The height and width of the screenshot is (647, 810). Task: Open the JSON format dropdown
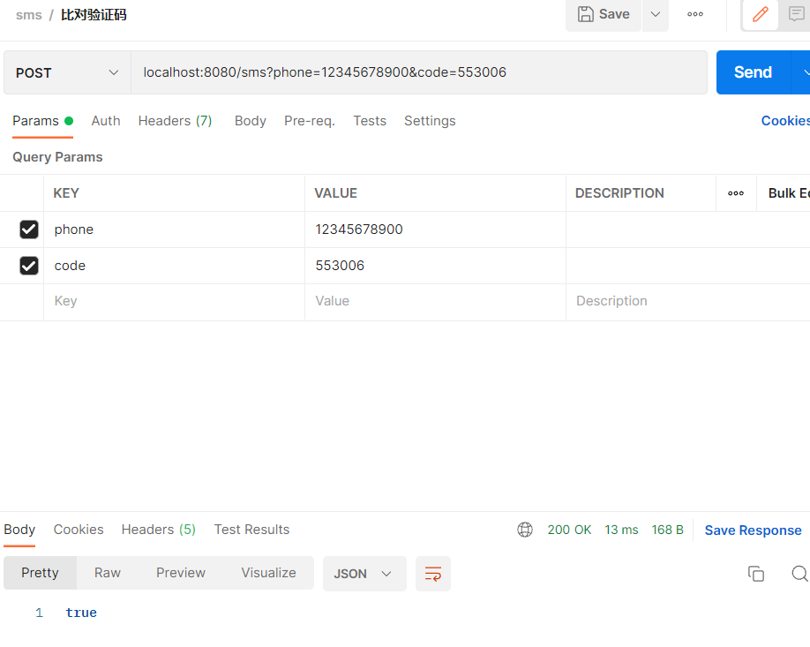pos(364,574)
